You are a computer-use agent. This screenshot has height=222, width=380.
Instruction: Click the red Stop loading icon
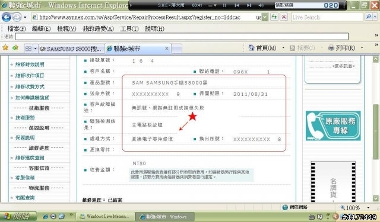click(x=284, y=17)
